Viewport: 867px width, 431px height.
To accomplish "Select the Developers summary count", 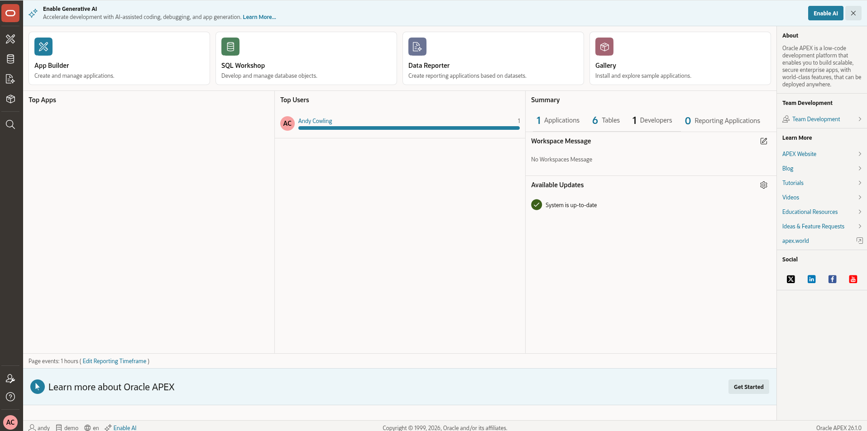I will (x=652, y=120).
